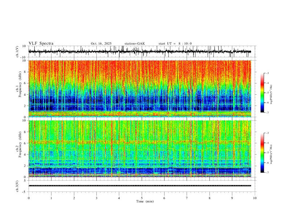Select the date text "Oct. 16, 2025"
This screenshot has width=287, height=222.
[x=101, y=44]
